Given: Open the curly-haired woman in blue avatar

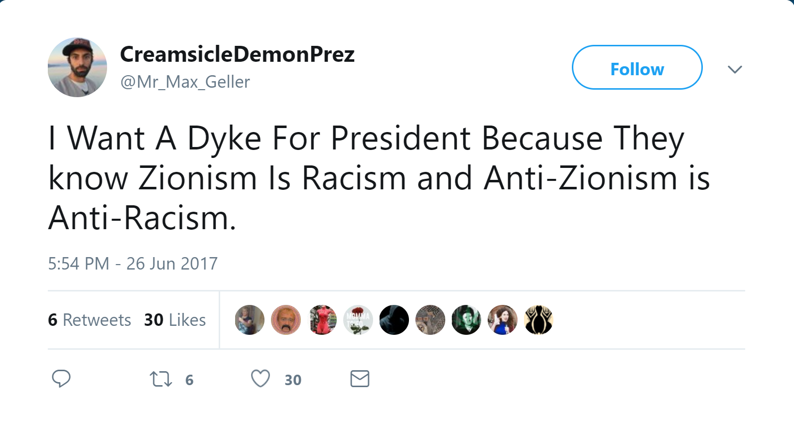Looking at the screenshot, I should pos(503,320).
